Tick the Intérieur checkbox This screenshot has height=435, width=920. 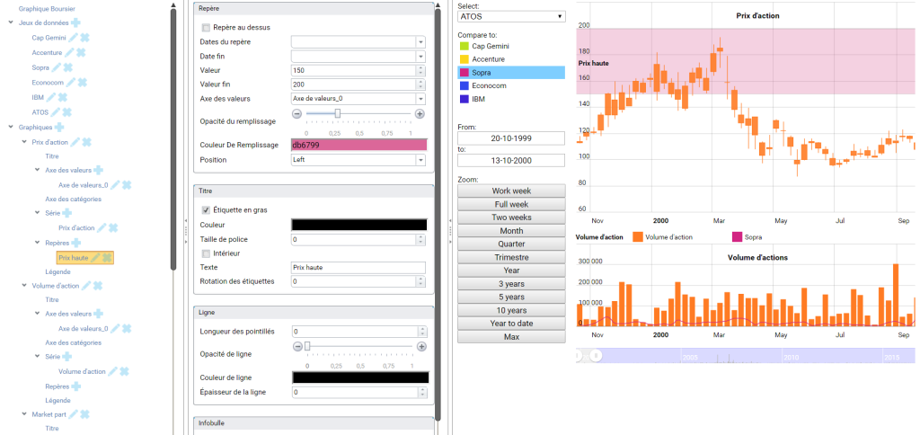[206, 253]
